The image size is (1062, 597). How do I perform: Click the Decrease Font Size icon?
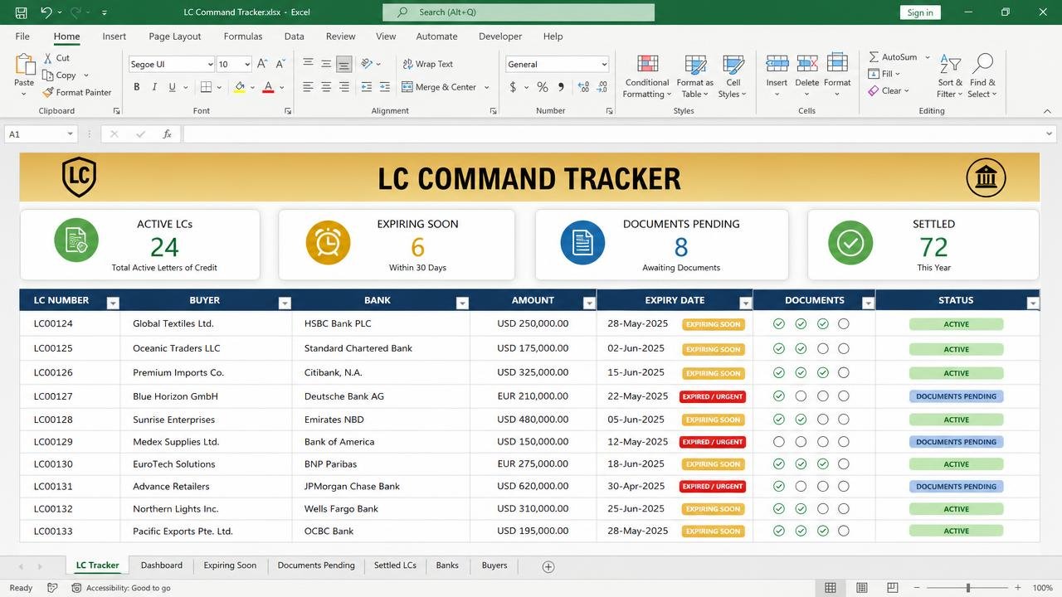[x=280, y=64]
